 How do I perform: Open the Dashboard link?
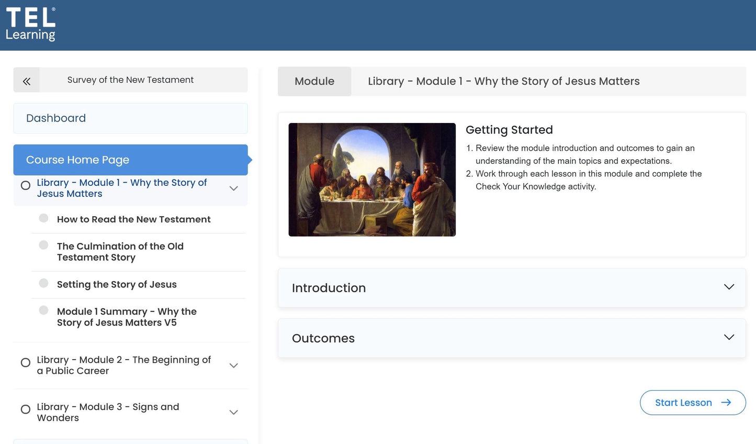click(55, 118)
